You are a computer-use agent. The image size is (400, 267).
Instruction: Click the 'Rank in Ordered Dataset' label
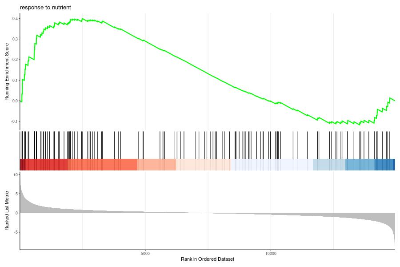tap(208, 259)
